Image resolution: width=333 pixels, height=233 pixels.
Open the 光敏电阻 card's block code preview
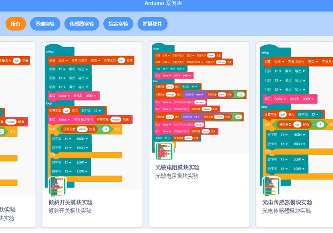[x=199, y=98]
